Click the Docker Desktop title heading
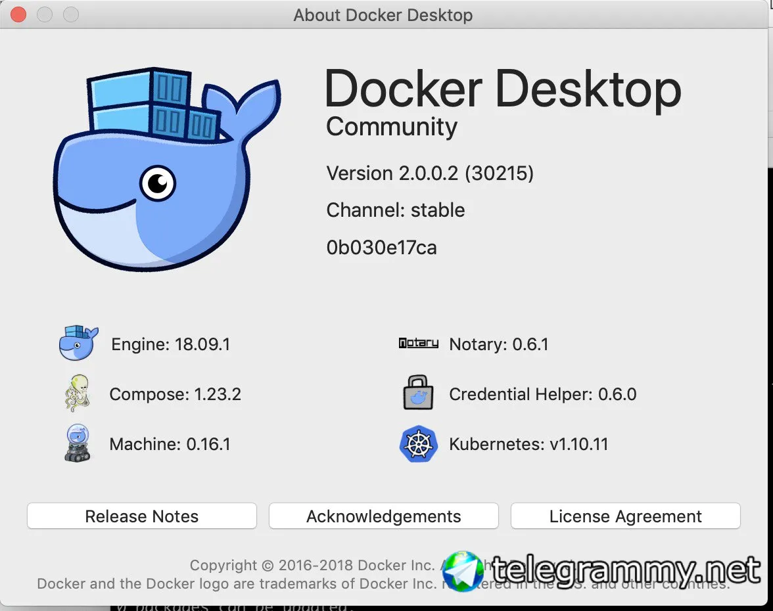The image size is (773, 611). 504,89
